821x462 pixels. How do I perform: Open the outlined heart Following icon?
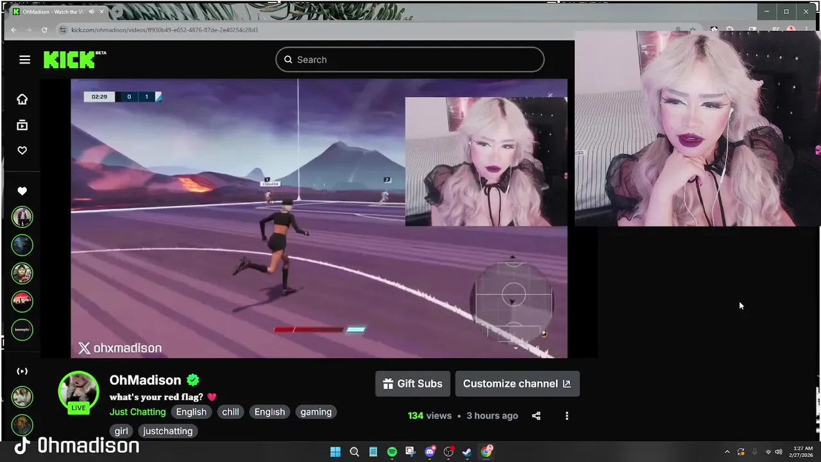22,150
